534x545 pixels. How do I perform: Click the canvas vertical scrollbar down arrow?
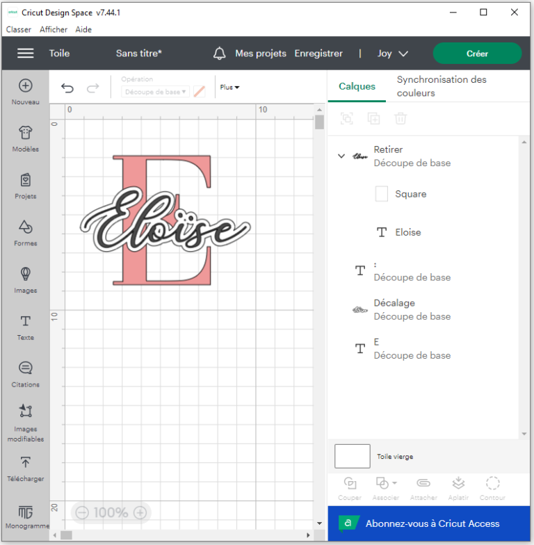coord(319,523)
